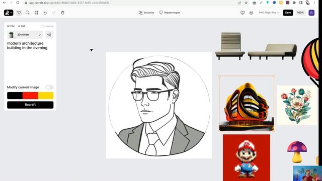
Task: Select the purple mushroom image
Action: pos(297,152)
